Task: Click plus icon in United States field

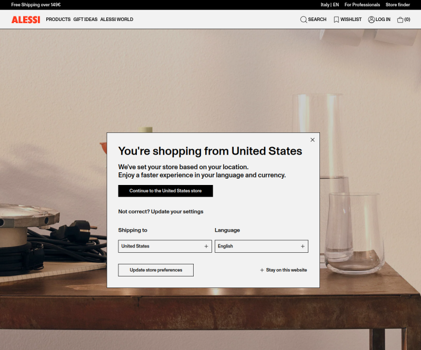Action: pyautogui.click(x=206, y=246)
